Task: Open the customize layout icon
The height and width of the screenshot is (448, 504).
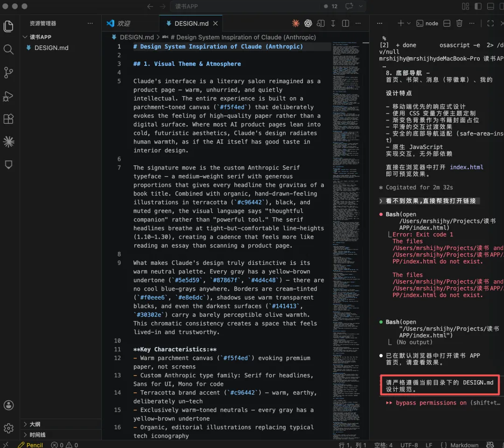Action: 465,6
